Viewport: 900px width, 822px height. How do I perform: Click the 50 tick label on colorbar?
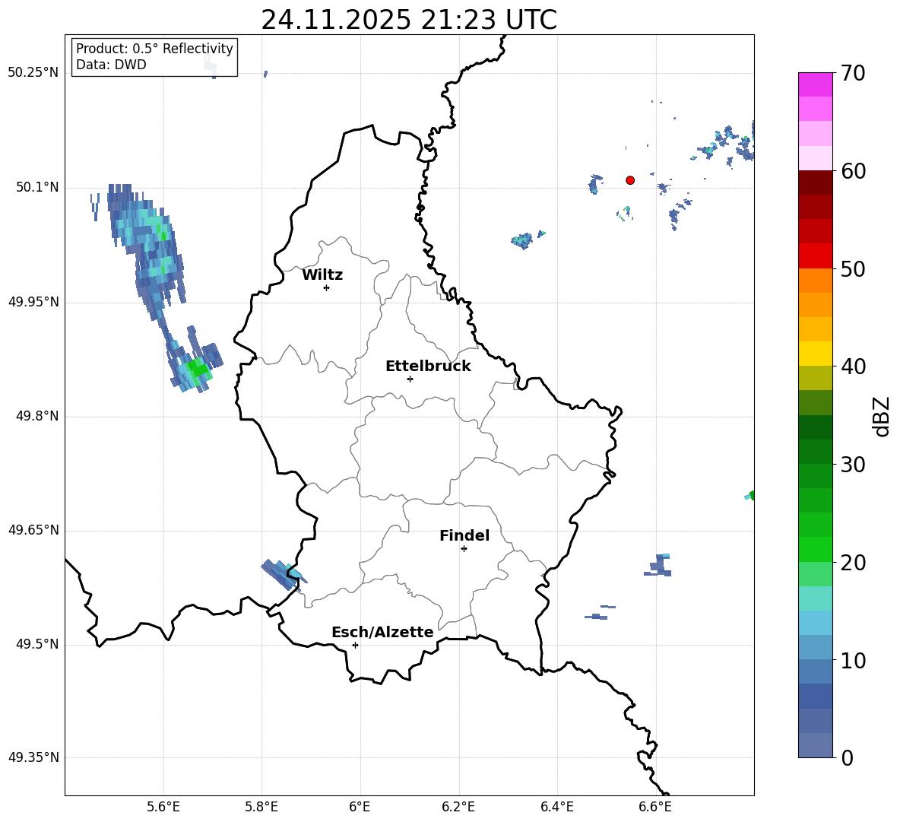coord(853,269)
